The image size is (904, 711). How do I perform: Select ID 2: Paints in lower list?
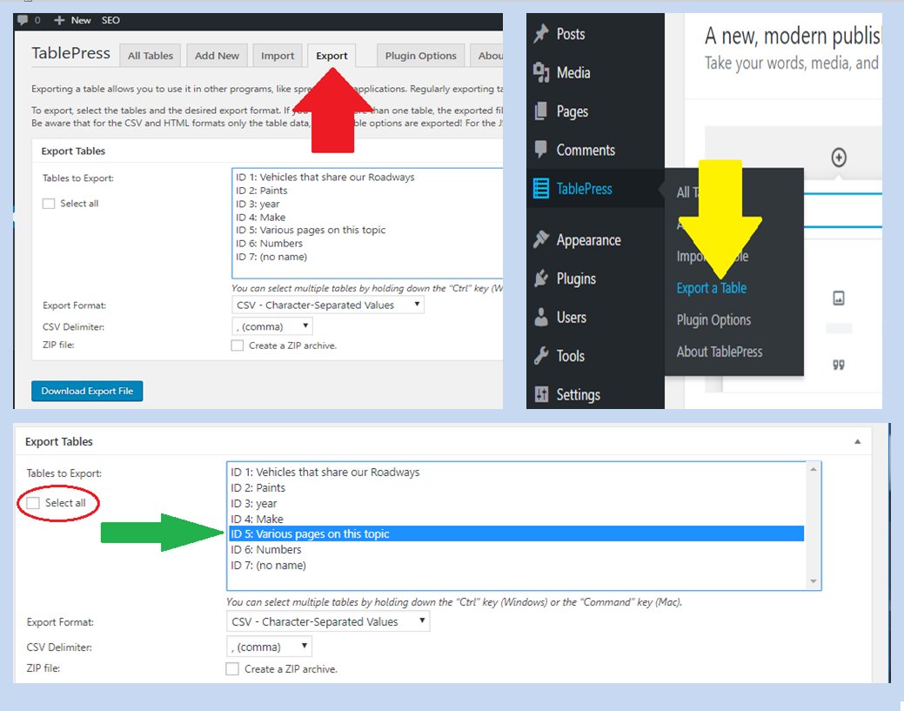(517, 488)
